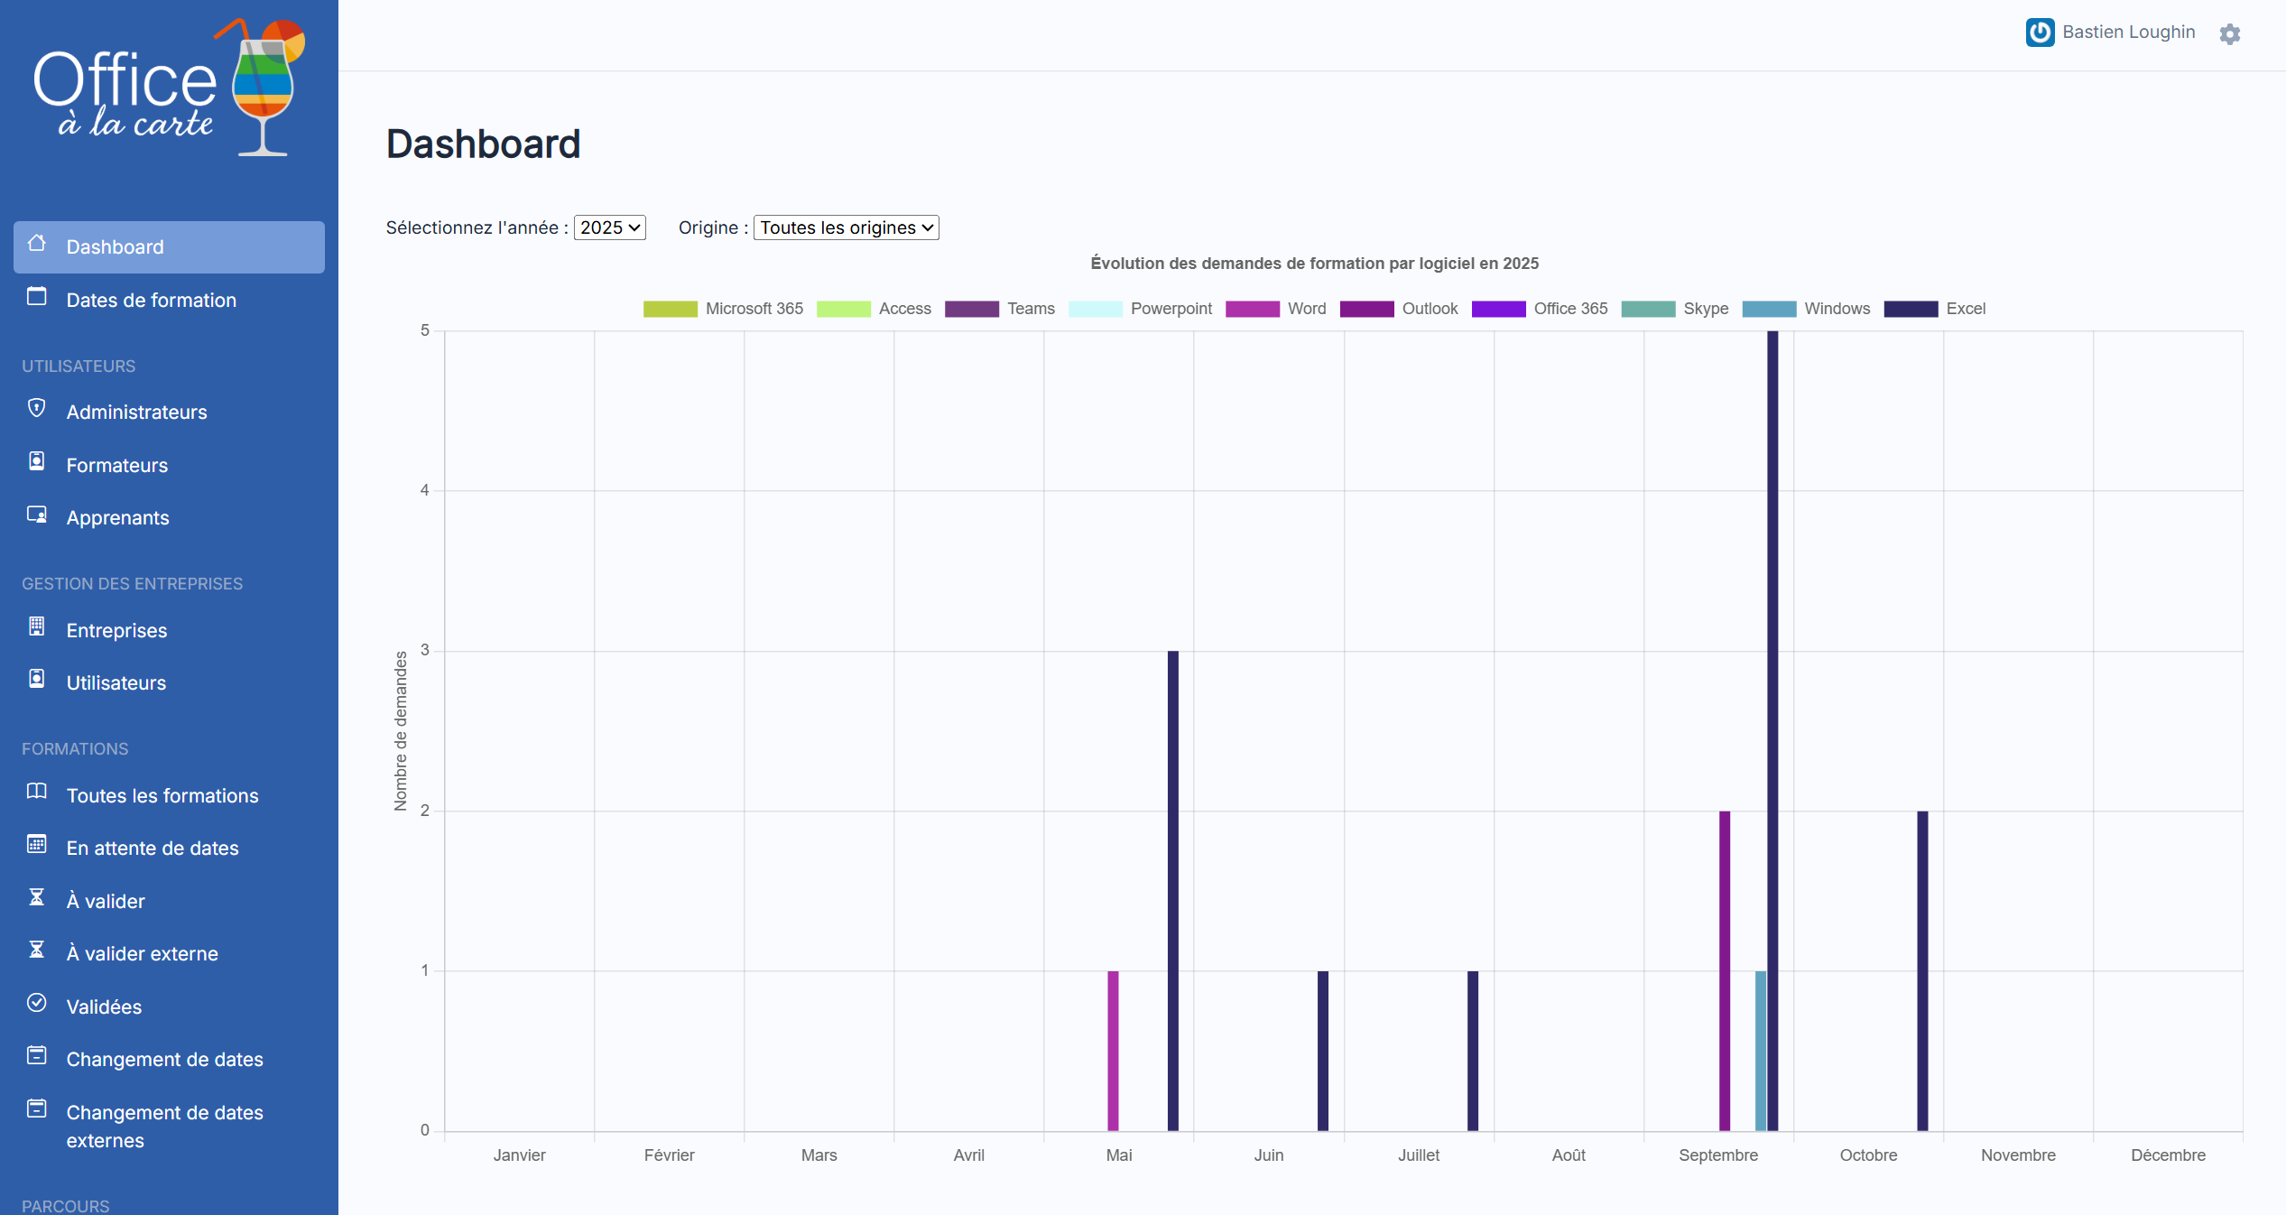Click the shield icon for Administrateurs

36,409
